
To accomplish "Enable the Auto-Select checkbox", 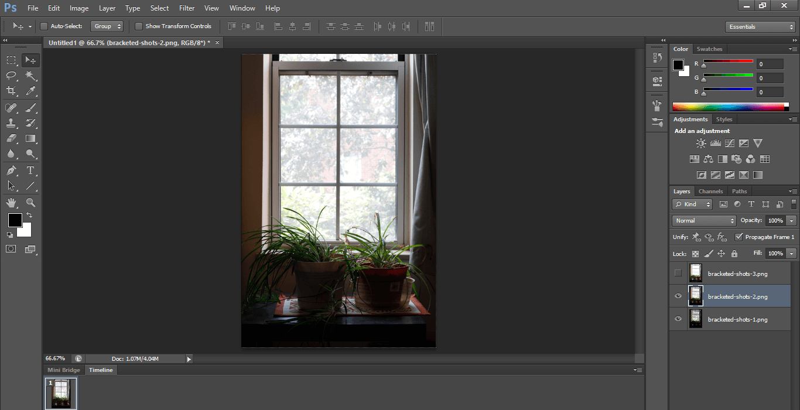I will (x=43, y=26).
